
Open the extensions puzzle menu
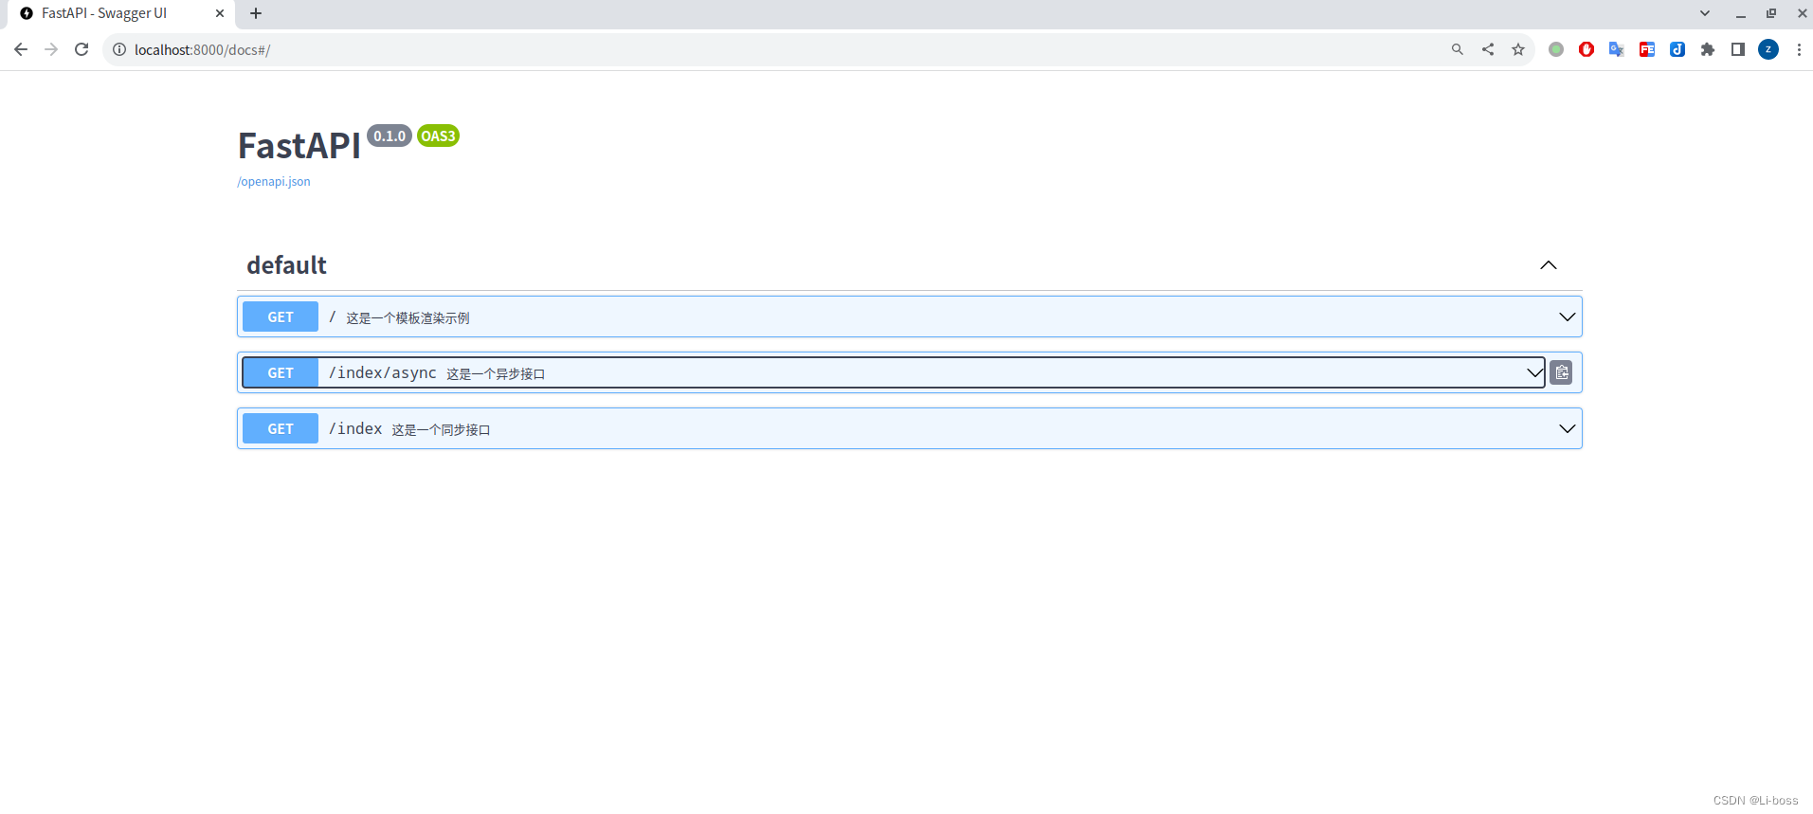point(1708,49)
